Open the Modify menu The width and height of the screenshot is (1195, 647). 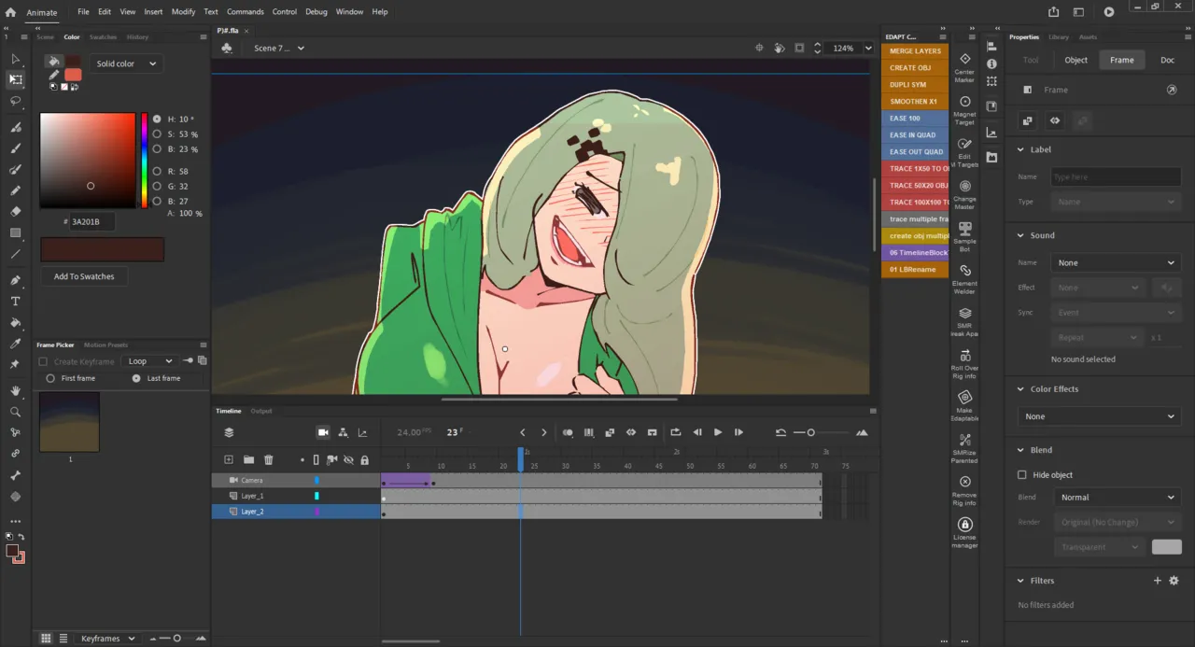point(183,12)
